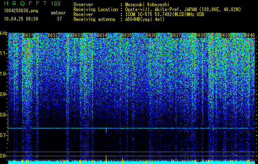Viewport: 258px width, 164px height.
Task: Click the 'meteor' label
Action: (58, 13)
